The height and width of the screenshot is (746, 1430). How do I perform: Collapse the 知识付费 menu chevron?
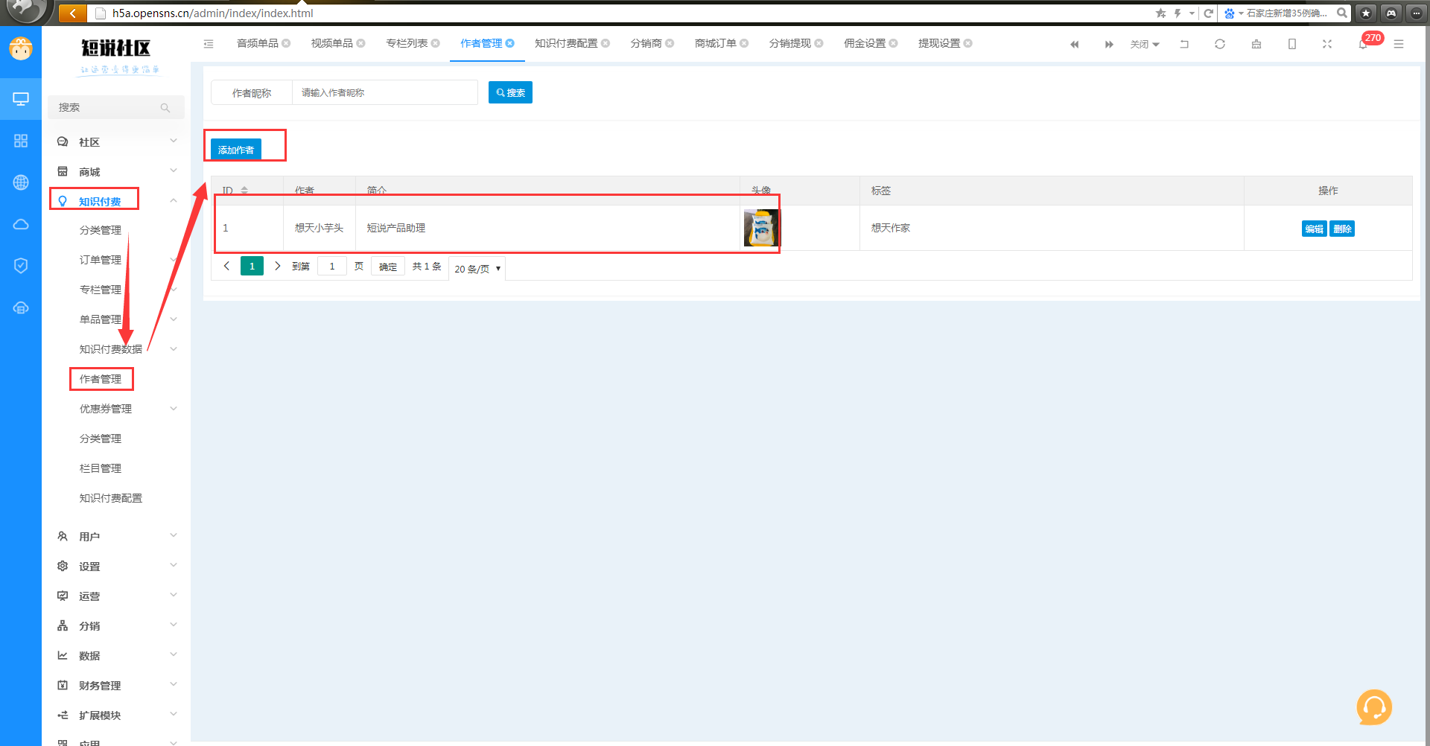(x=174, y=201)
